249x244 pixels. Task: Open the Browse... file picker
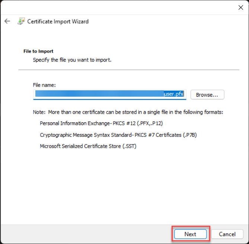point(207,95)
